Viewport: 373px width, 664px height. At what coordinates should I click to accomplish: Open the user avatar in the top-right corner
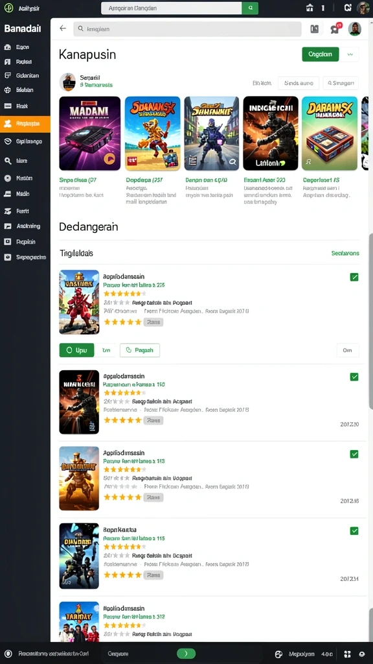point(363,8)
